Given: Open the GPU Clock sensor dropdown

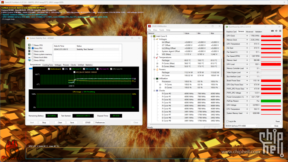Looking at the screenshot, I should [x=247, y=36].
